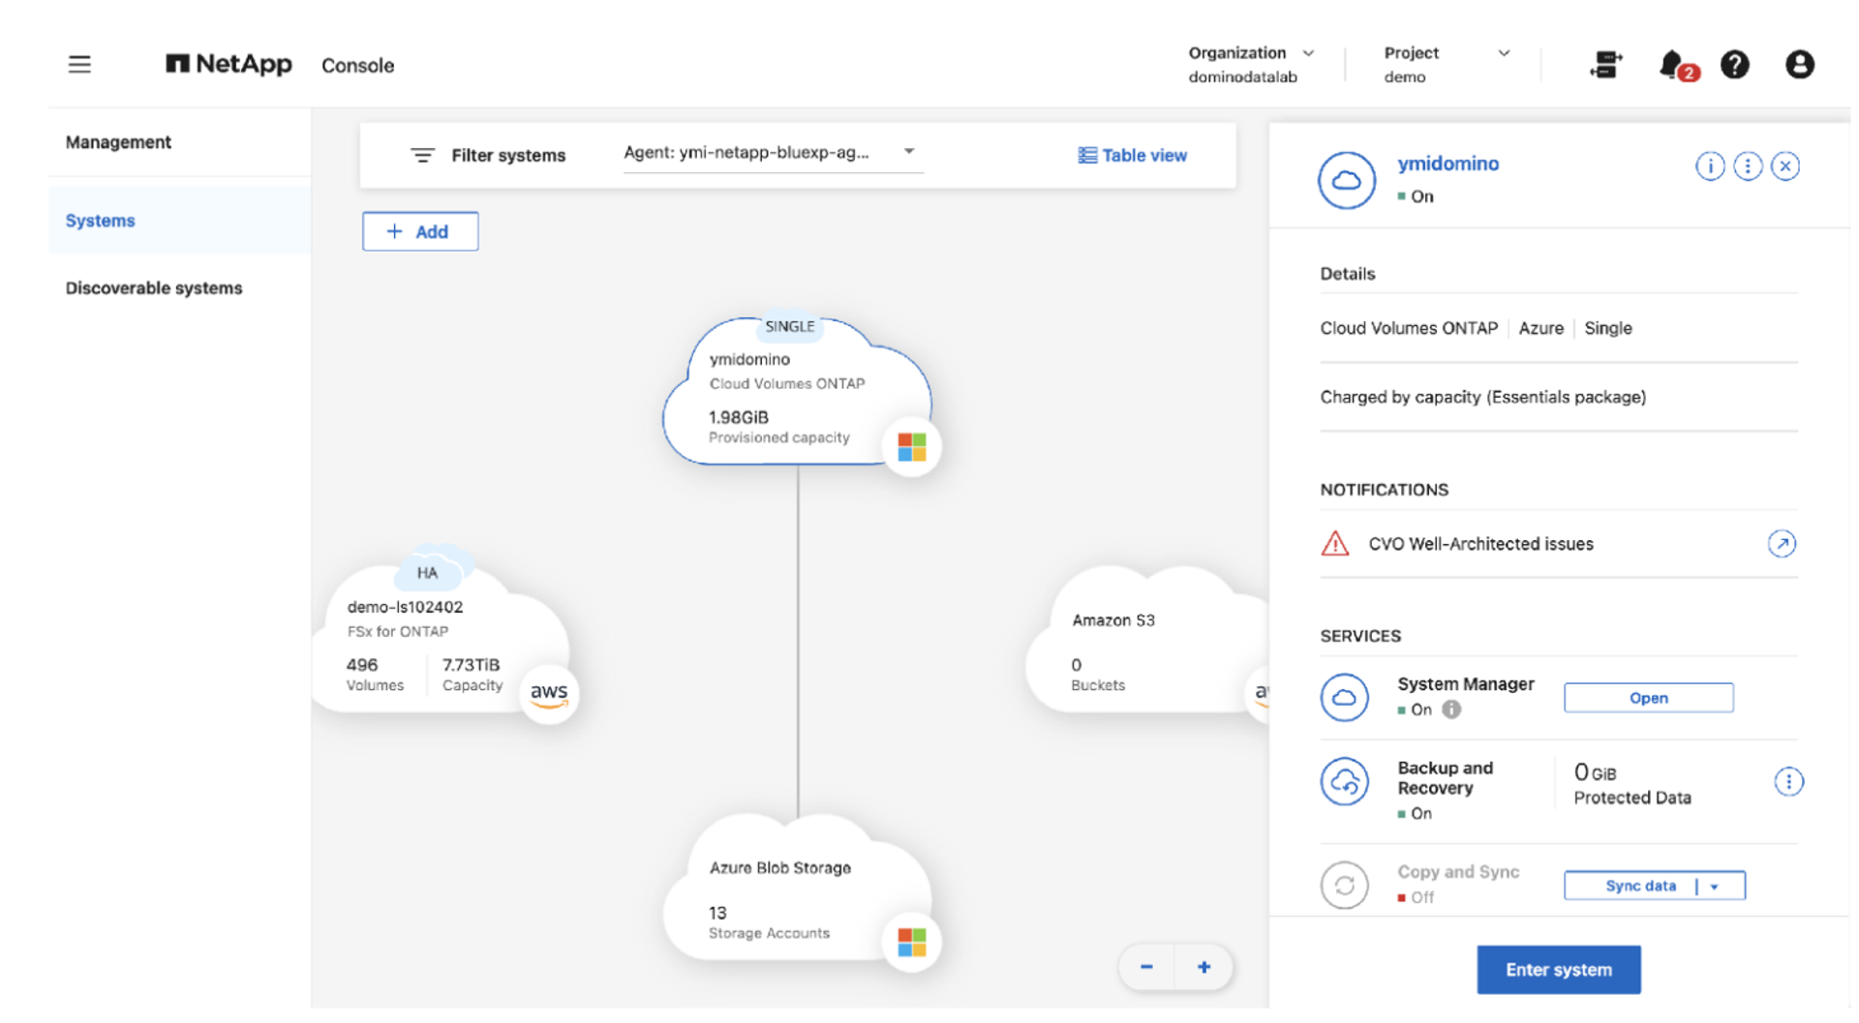This screenshot has width=1859, height=1023.
Task: Select Systems in the sidebar
Action: (x=179, y=221)
